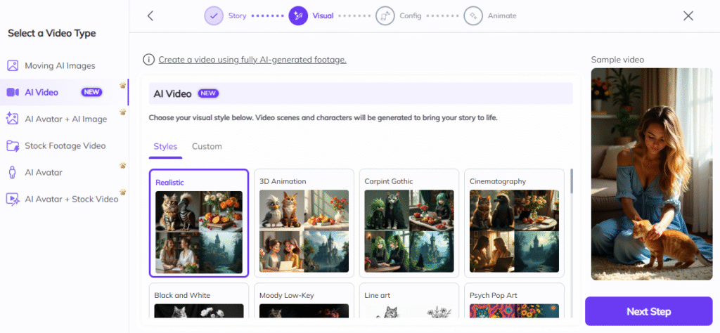The width and height of the screenshot is (720, 333).
Task: Click the Animate step icon
Action: (x=473, y=16)
